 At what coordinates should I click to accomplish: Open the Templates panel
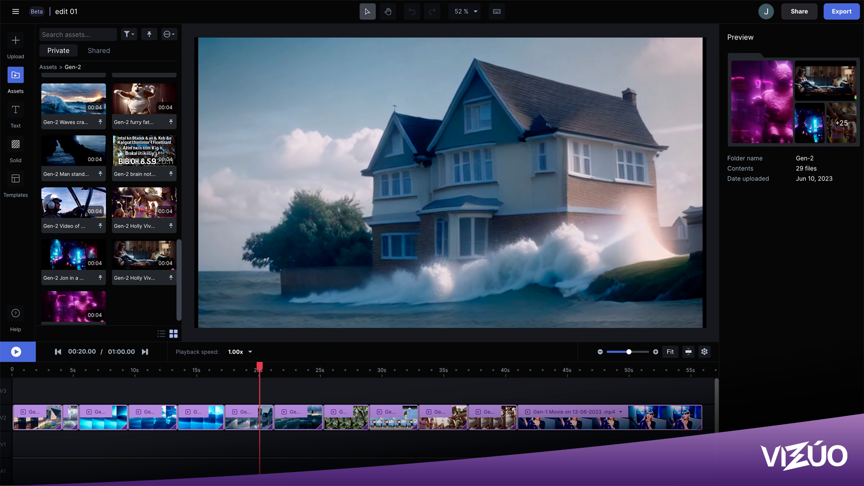(15, 179)
